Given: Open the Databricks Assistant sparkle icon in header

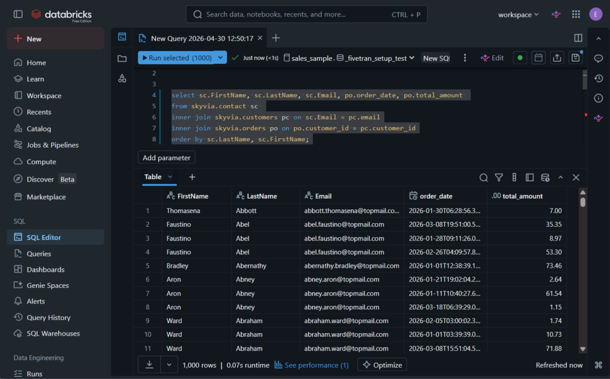Looking at the screenshot, I should click(x=556, y=14).
